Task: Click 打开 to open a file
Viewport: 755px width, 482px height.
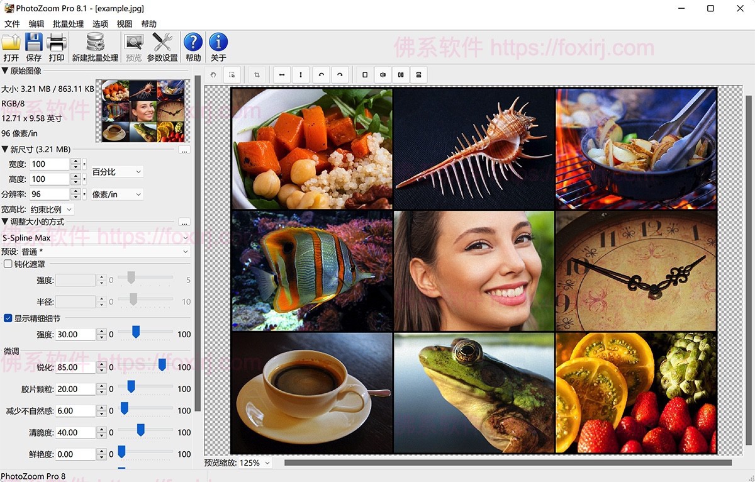Action: [x=11, y=45]
